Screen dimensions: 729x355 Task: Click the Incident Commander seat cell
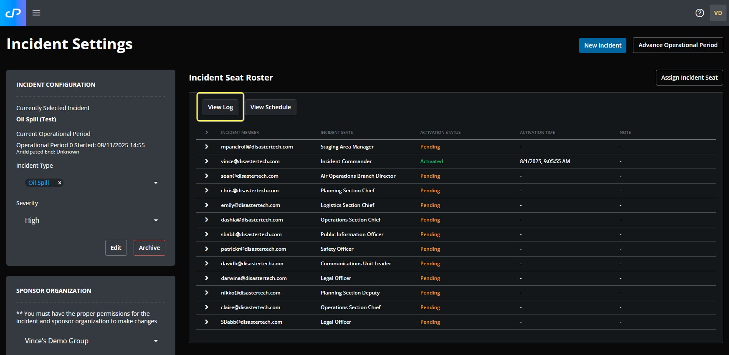(x=346, y=161)
